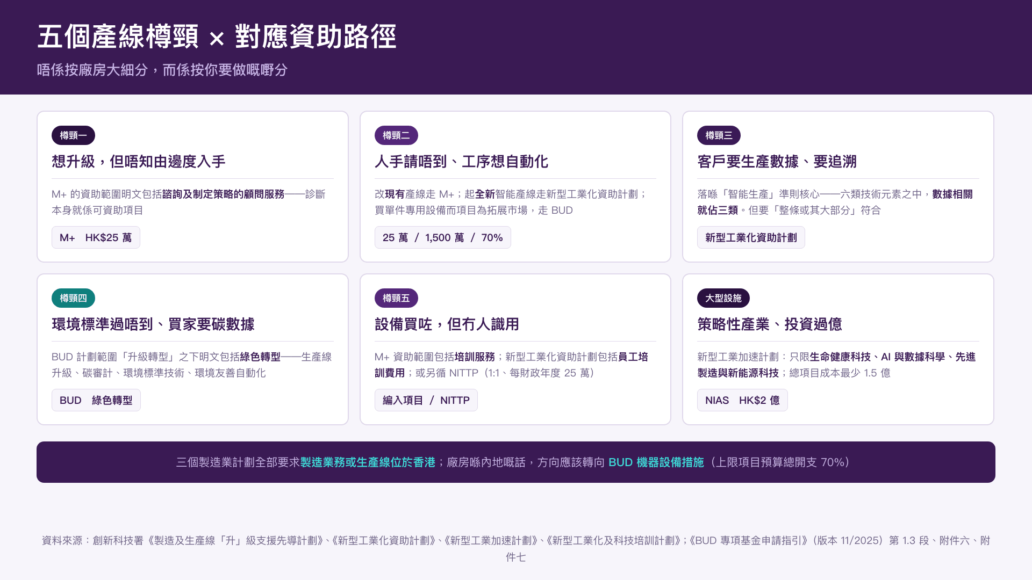Image resolution: width=1032 pixels, height=580 pixels.
Task: Select heading 策略性產業、投資過億
Action: [x=770, y=324]
